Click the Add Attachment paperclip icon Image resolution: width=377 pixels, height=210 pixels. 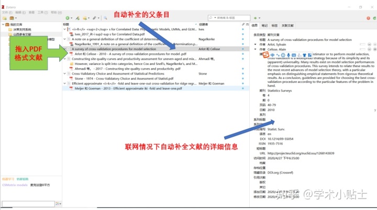point(95,18)
